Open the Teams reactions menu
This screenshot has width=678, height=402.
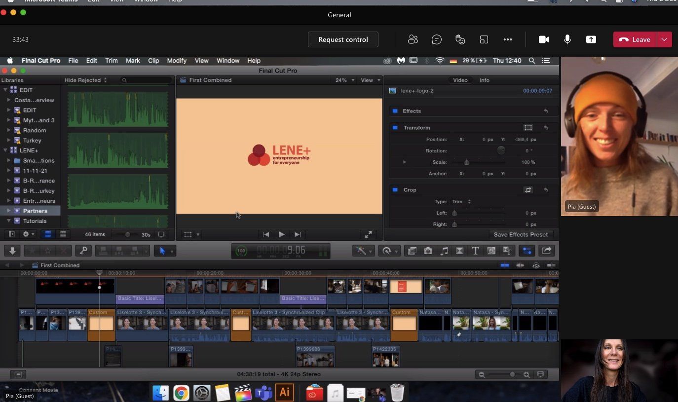point(460,39)
